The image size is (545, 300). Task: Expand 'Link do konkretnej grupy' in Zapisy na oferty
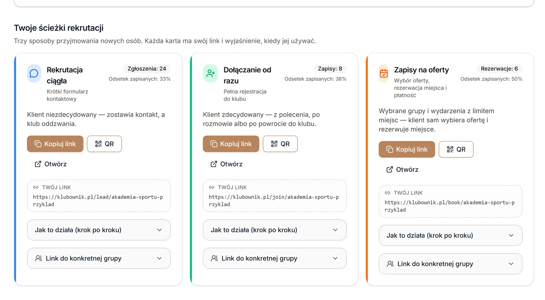pos(450,264)
